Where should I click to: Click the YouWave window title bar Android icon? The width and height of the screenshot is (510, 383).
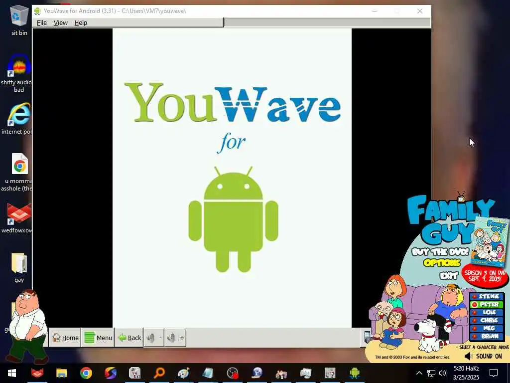coord(37,11)
